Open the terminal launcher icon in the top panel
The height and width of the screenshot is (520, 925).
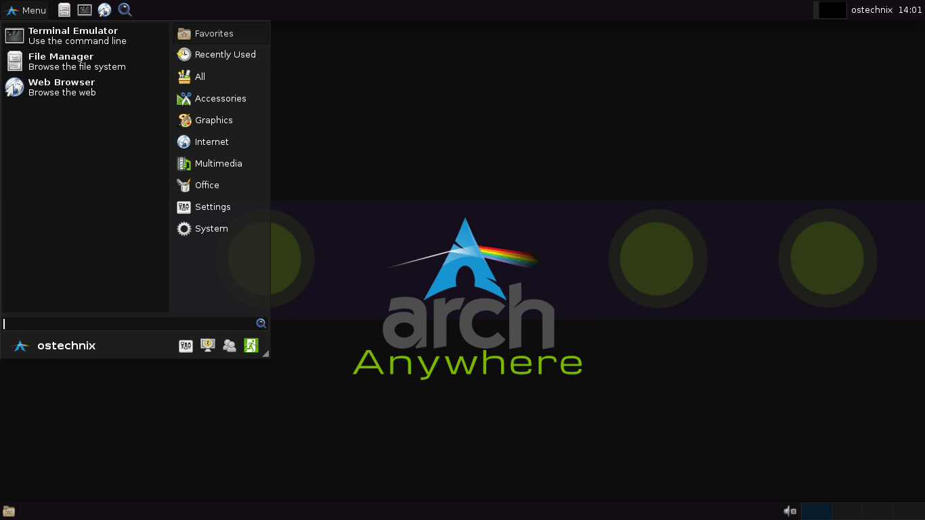click(x=84, y=9)
